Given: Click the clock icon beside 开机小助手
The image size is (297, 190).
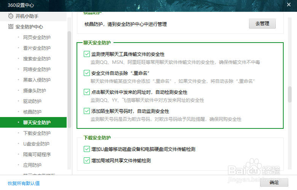Looking at the screenshot, I should (11, 16).
